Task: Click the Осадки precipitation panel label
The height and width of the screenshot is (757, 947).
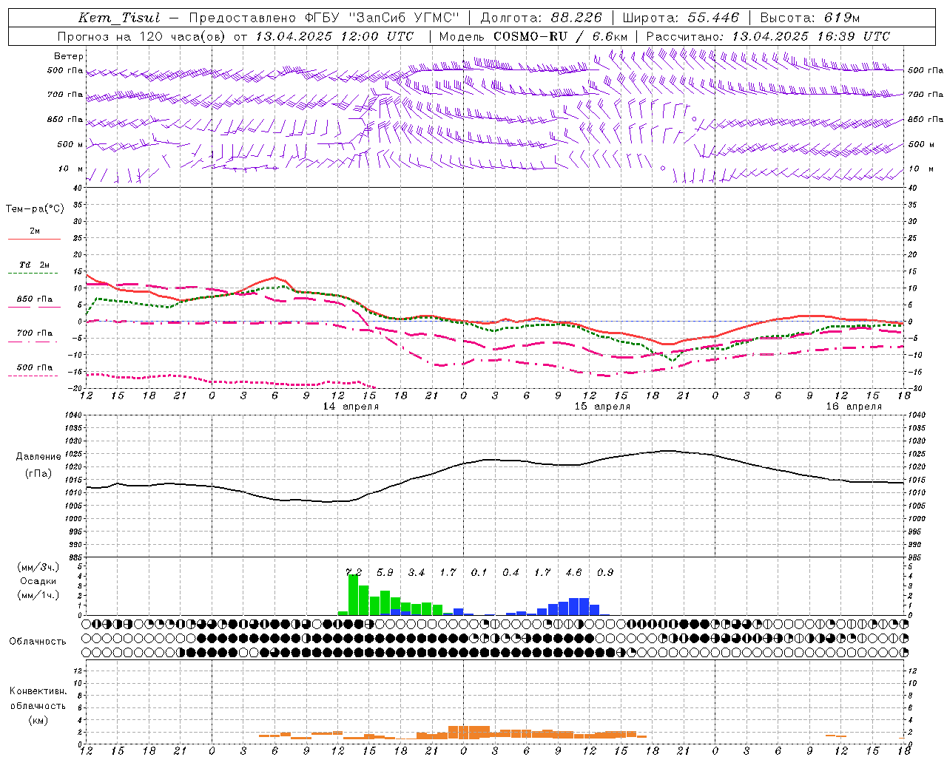Action: (38, 581)
